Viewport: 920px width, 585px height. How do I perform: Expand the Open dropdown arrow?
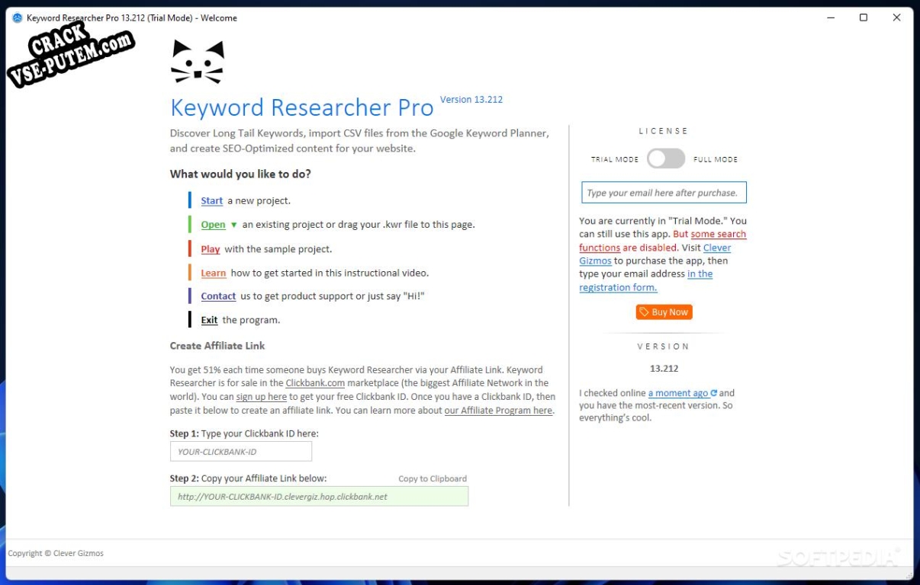coord(234,225)
